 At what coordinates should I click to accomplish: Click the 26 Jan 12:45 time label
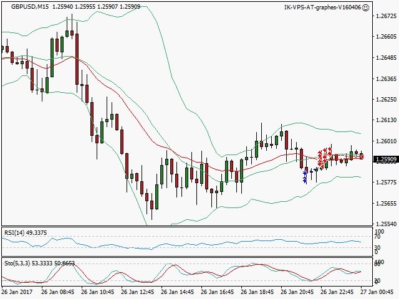point(136,292)
